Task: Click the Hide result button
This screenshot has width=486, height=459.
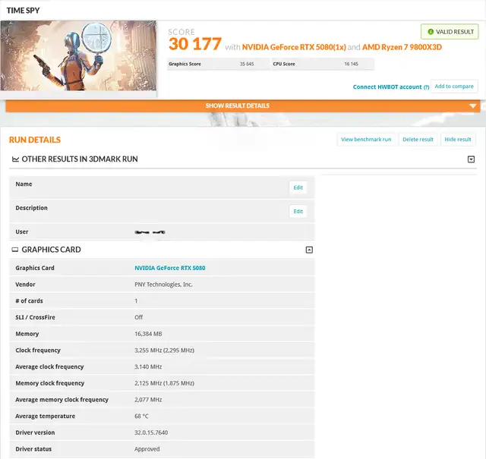Action: [457, 140]
